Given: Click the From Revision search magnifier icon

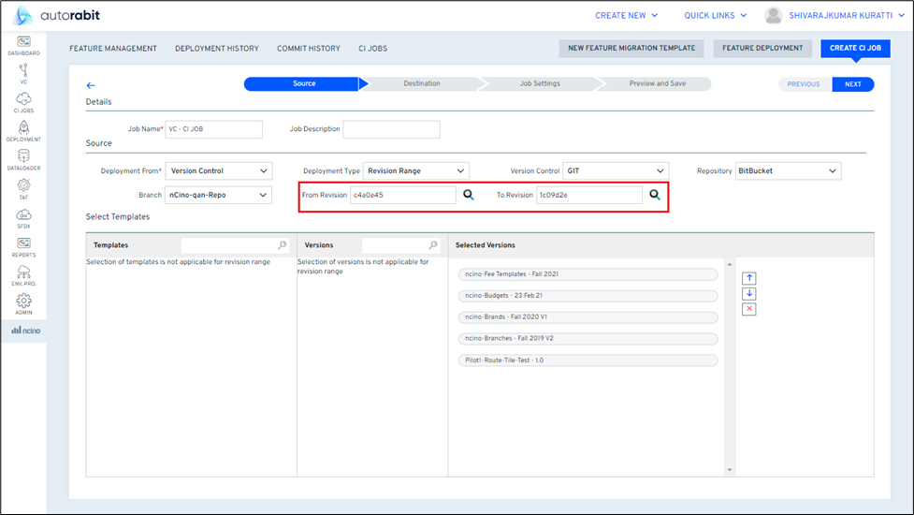Looking at the screenshot, I should click(469, 195).
